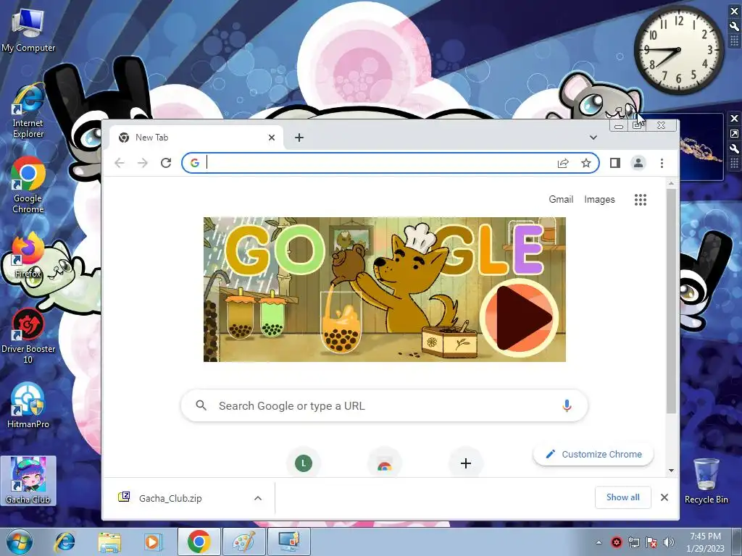Viewport: 742px width, 556px height.
Task: Go forward using the forward arrow
Action: tap(143, 163)
